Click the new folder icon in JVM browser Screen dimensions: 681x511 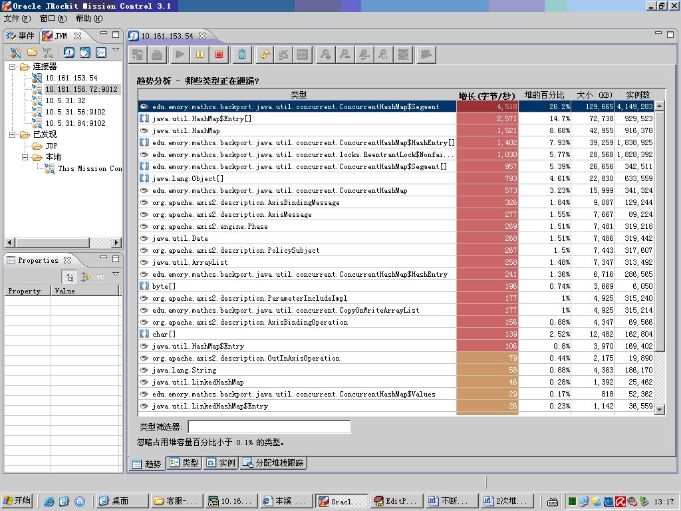coord(31,53)
